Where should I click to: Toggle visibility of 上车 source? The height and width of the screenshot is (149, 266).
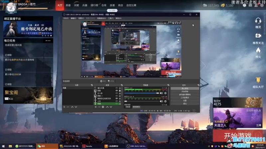117,101
